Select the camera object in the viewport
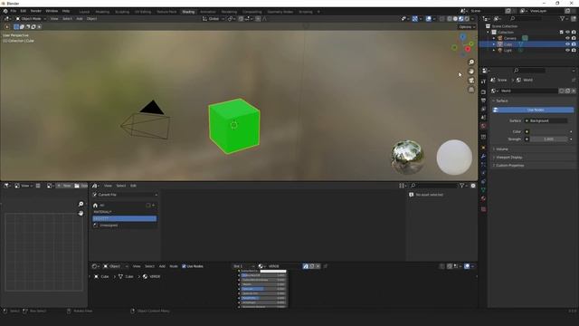579x326 pixels. tap(146, 120)
